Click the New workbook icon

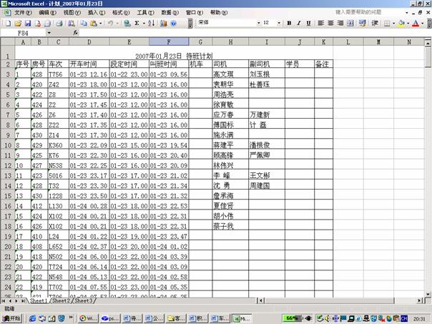pyautogui.click(x=6, y=23)
